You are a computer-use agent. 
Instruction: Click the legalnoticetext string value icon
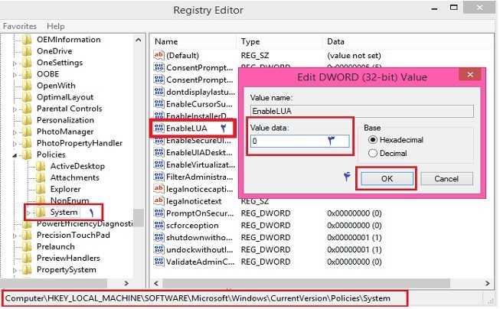click(x=159, y=201)
